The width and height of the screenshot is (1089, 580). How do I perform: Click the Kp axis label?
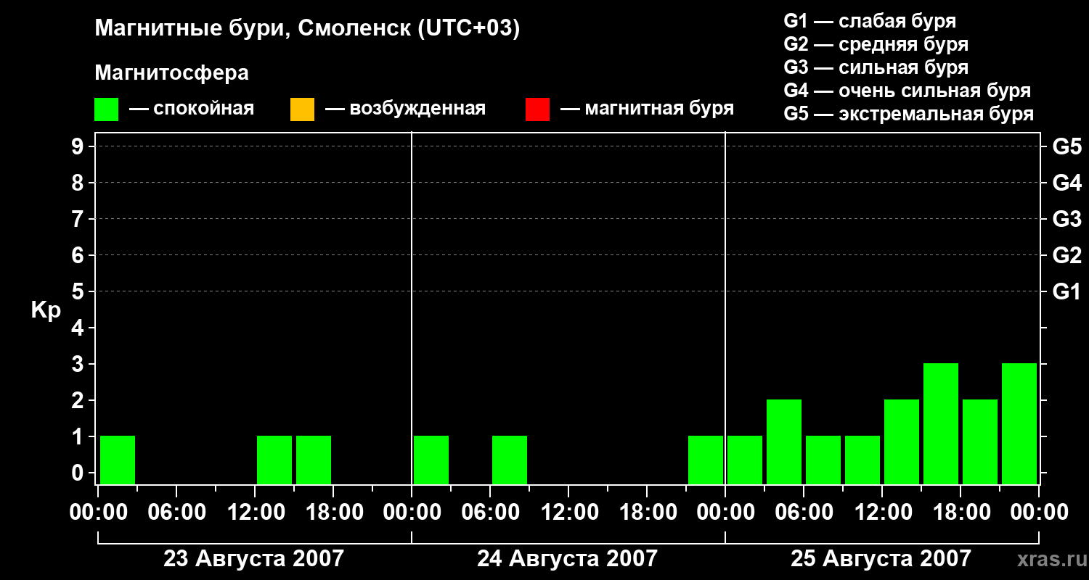46,311
